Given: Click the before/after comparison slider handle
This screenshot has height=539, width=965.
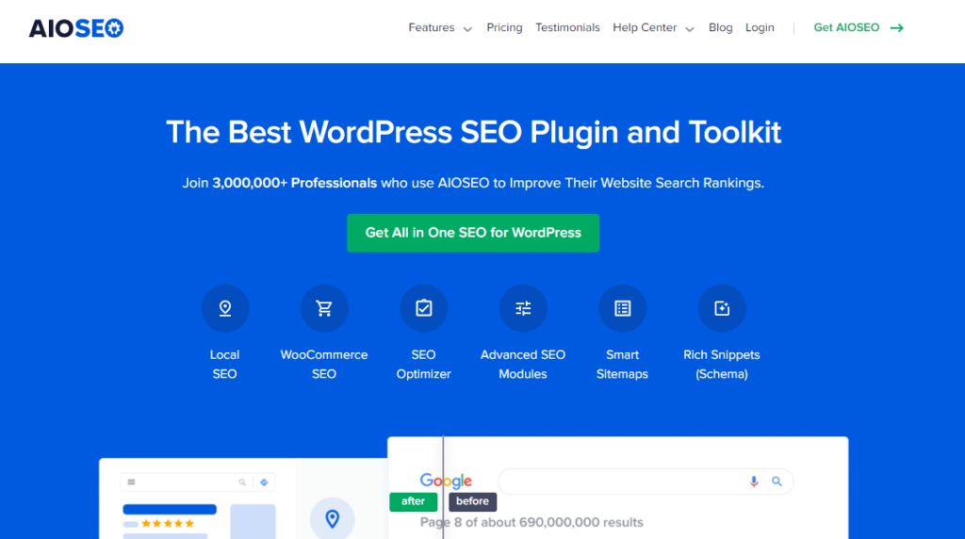Looking at the screenshot, I should click(x=443, y=487).
